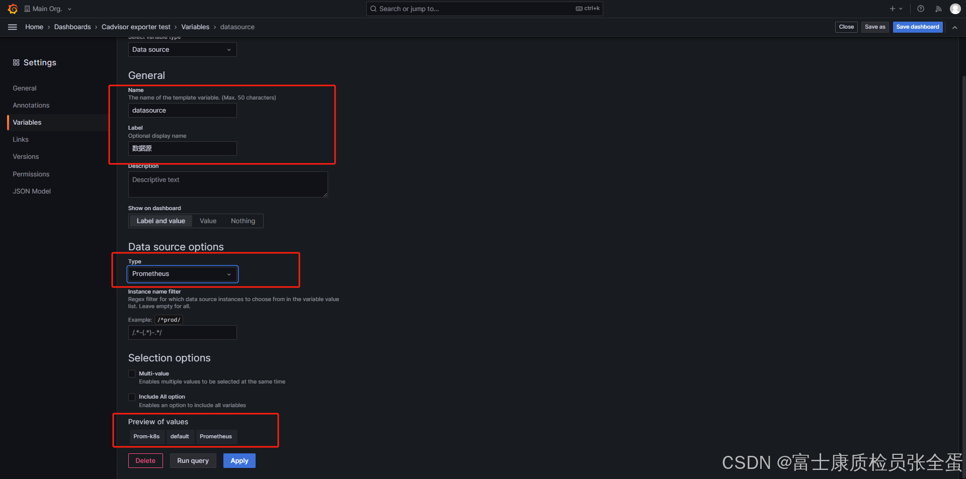This screenshot has width=966, height=479.
Task: Enable the Multi-value checkbox
Action: tap(132, 374)
